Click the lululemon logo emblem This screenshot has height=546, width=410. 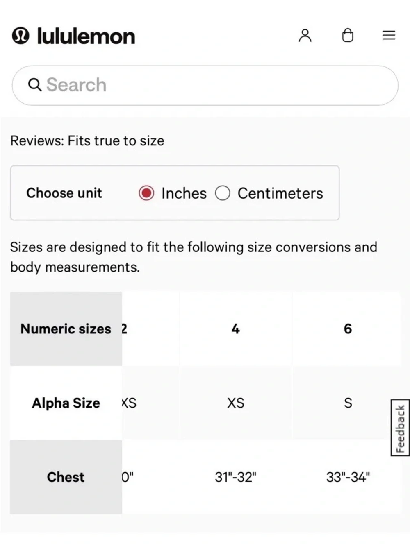[20, 36]
